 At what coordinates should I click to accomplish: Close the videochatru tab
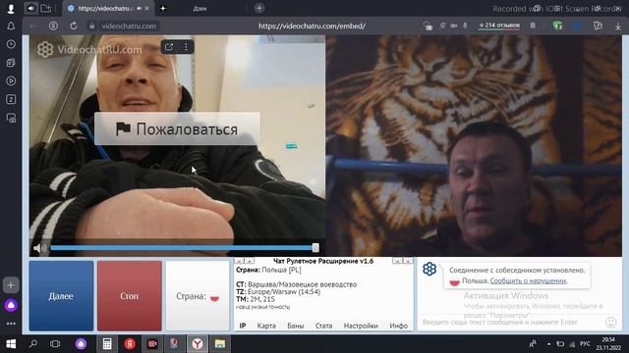[147, 9]
